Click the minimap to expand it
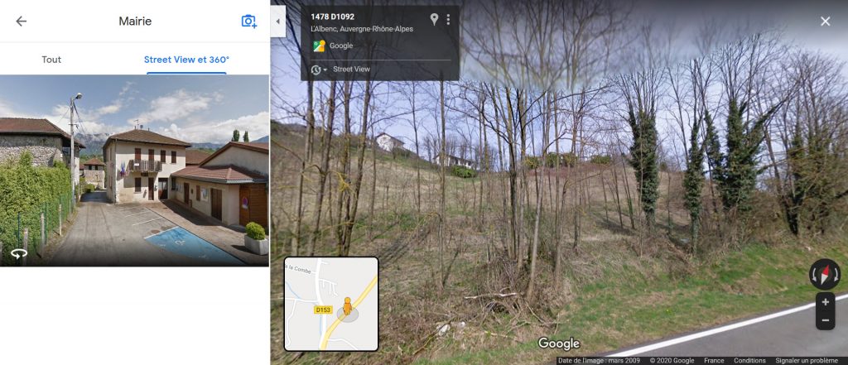Image resolution: width=848 pixels, height=365 pixels. [331, 304]
